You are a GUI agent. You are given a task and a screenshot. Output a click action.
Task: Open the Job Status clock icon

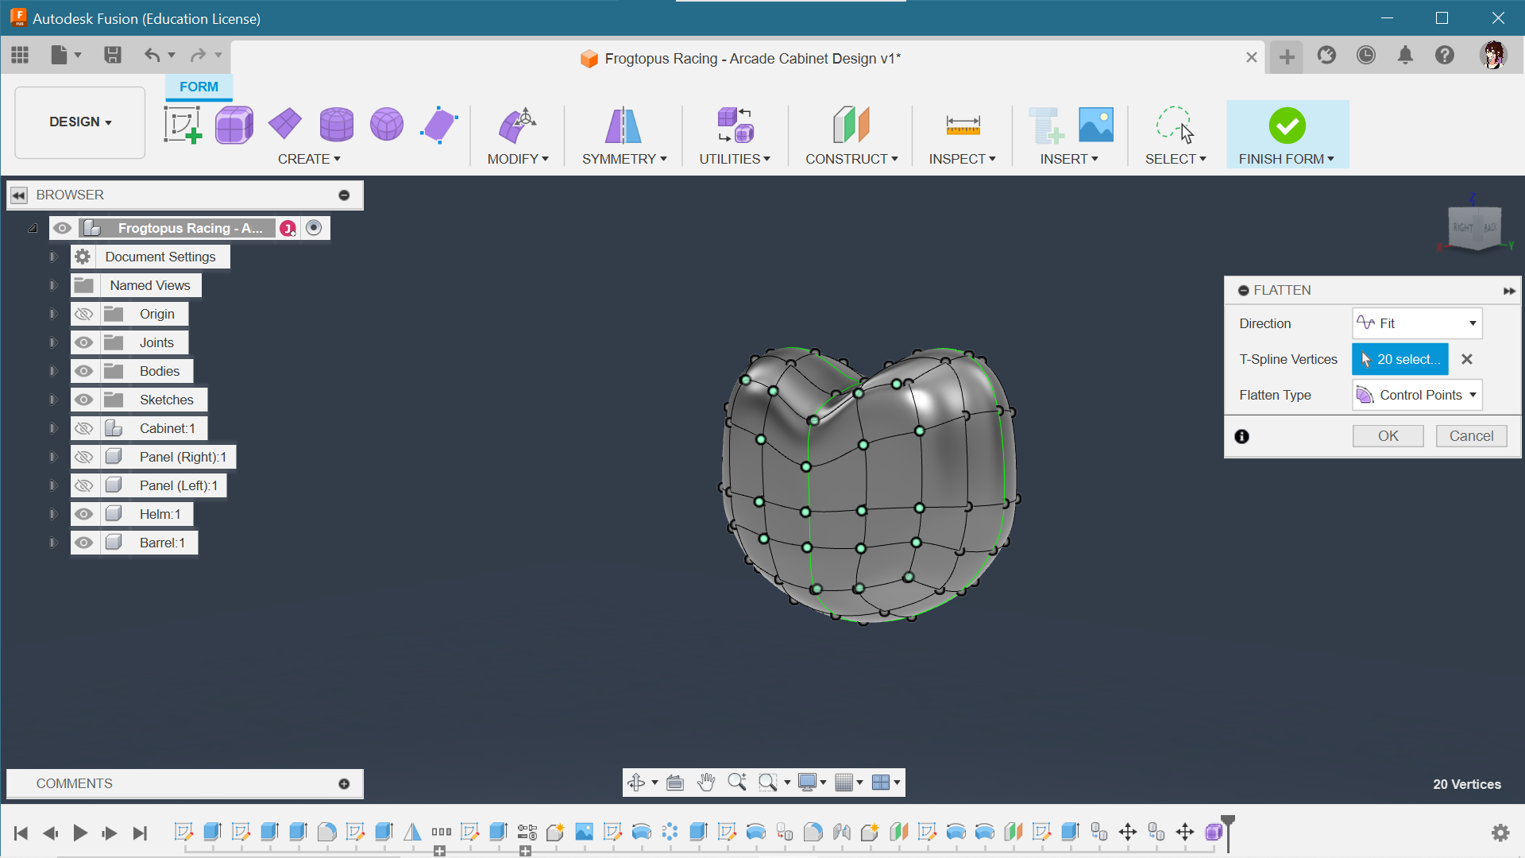(1366, 55)
